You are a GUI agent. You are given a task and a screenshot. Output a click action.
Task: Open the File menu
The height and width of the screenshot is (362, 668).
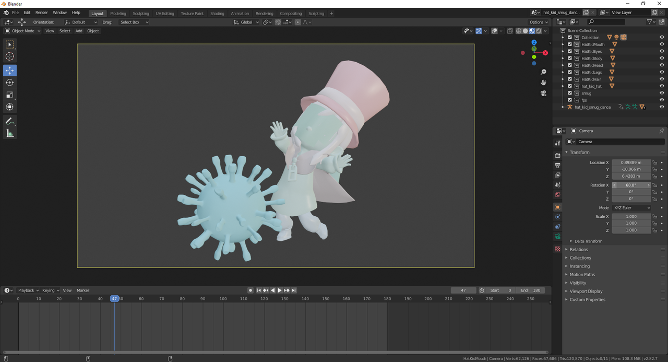coord(15,13)
